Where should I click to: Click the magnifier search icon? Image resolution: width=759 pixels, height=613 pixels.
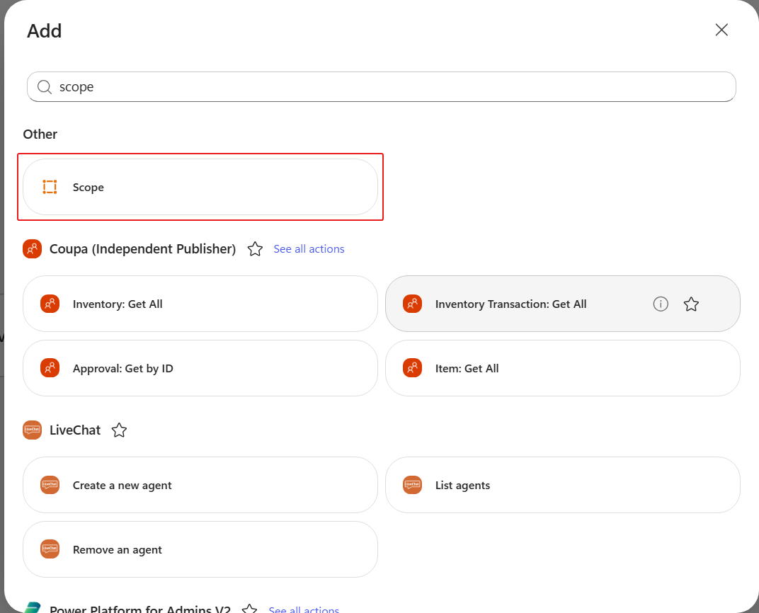[45, 87]
